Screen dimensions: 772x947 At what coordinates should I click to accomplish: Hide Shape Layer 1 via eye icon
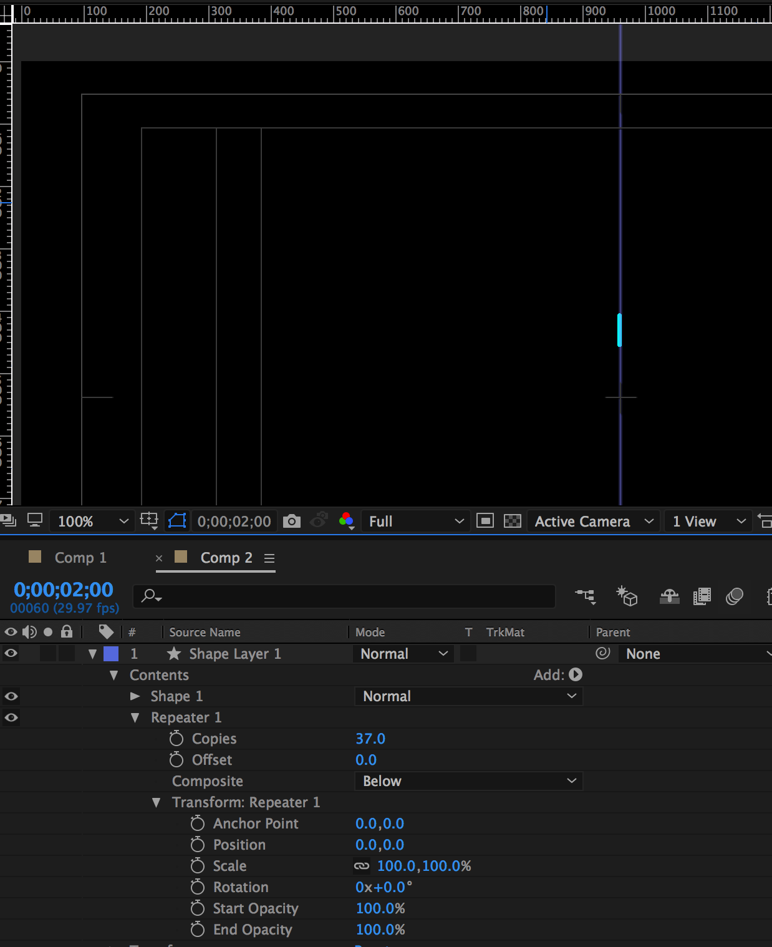pos(11,653)
